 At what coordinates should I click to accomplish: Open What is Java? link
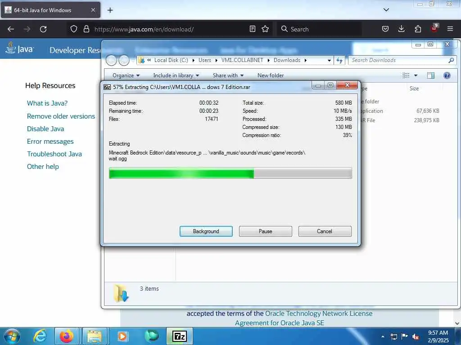(47, 103)
